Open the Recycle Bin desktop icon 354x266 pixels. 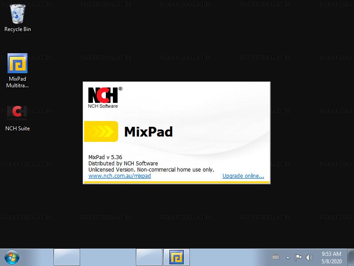(17, 18)
